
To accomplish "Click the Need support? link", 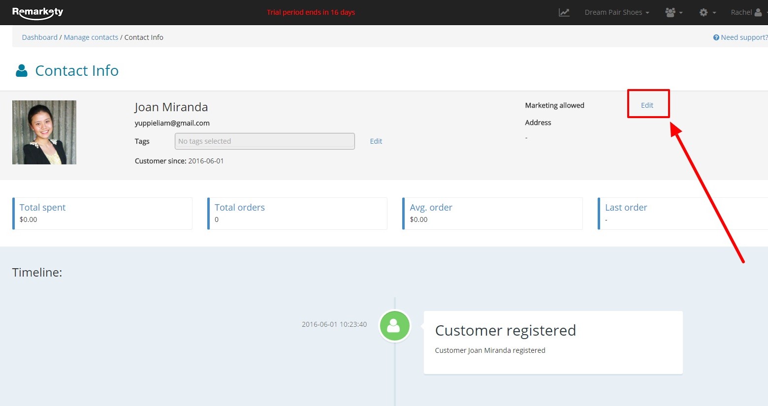I will tap(740, 37).
